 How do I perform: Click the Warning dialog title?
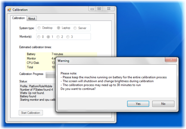(x=63, y=61)
